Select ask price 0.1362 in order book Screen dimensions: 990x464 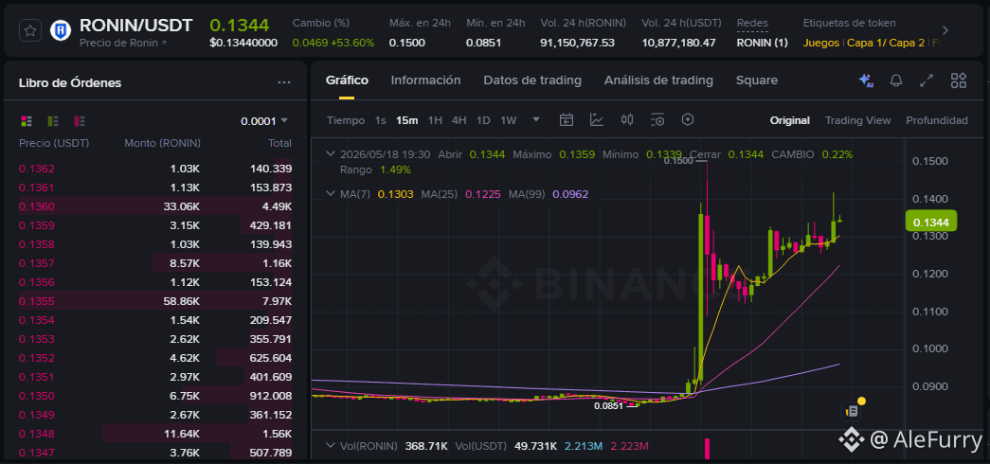pos(37,169)
